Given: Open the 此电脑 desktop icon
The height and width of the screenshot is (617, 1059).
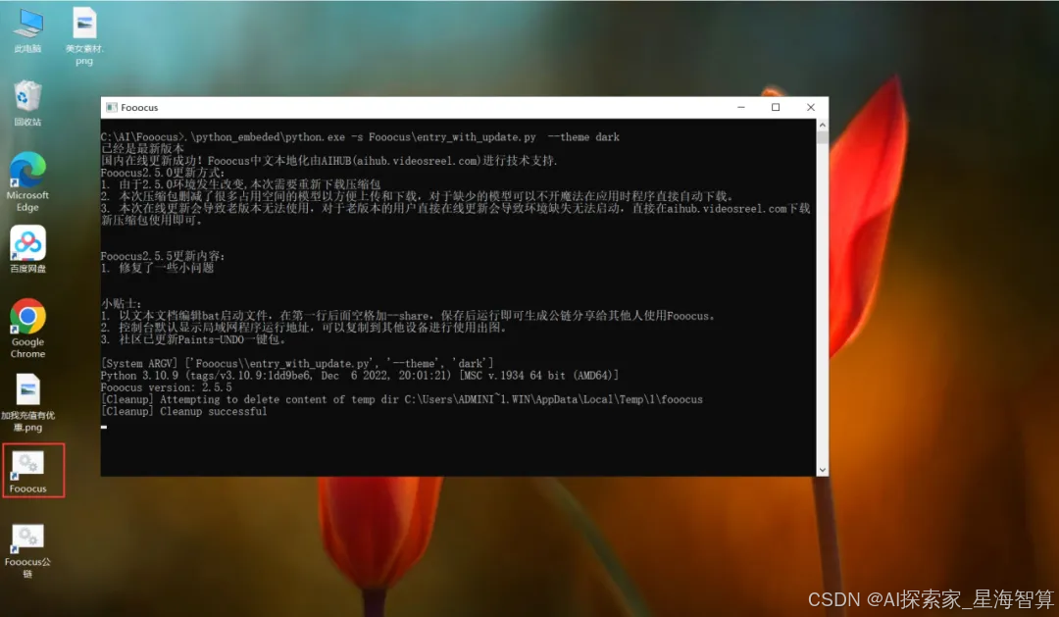Looking at the screenshot, I should tap(27, 31).
